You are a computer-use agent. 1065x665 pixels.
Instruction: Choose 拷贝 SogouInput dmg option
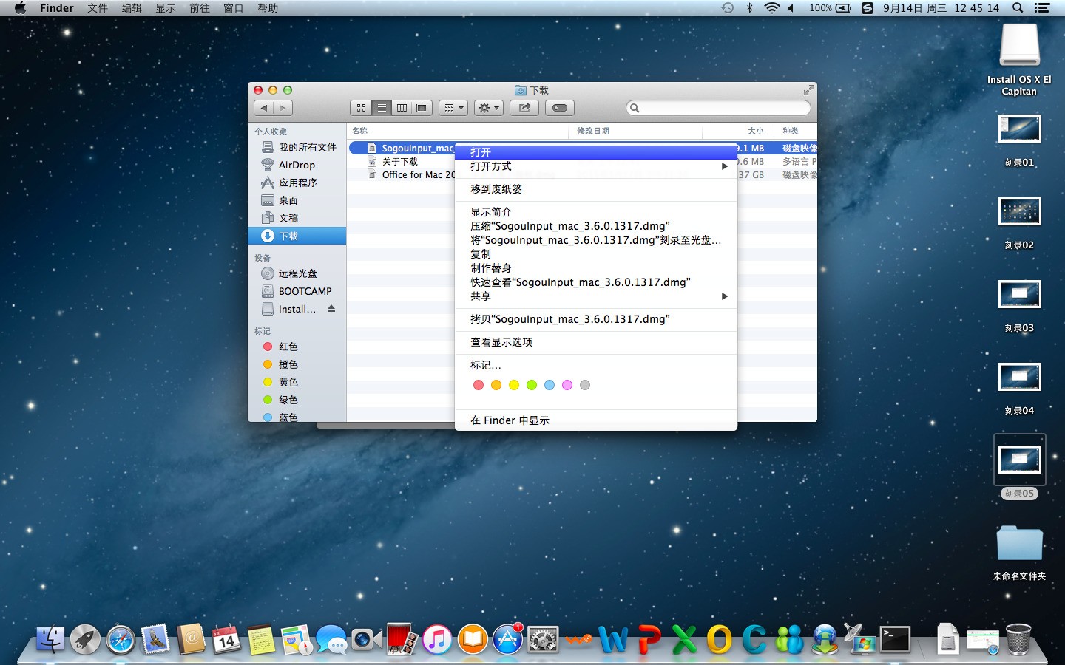(x=596, y=319)
